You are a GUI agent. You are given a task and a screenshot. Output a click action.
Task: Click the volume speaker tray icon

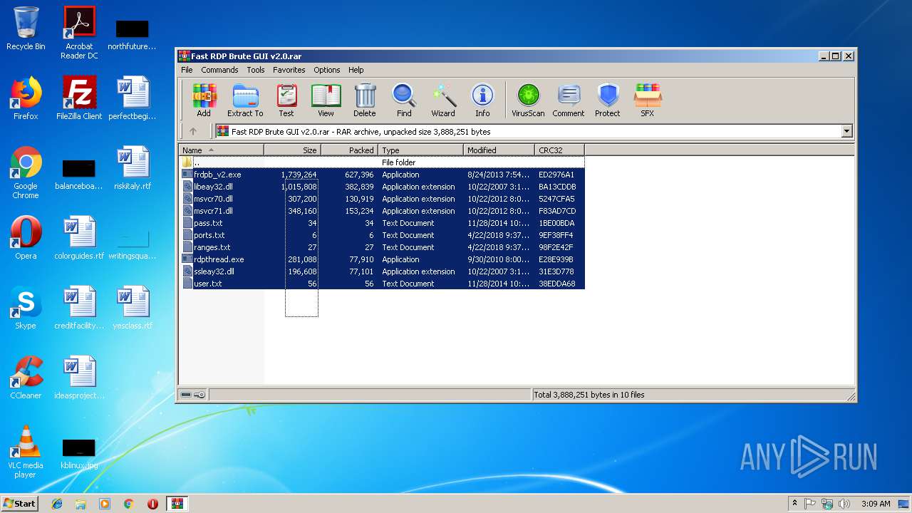tap(844, 504)
